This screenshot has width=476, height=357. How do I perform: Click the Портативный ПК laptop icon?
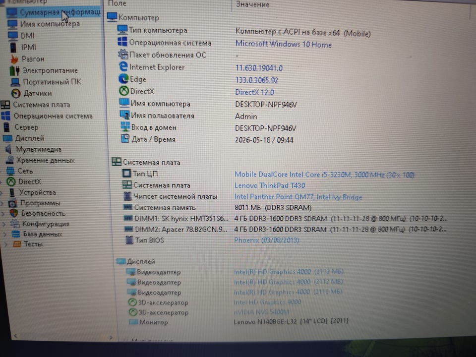pos(15,82)
